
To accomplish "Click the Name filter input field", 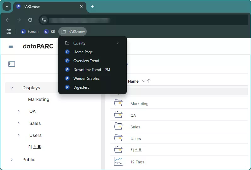I will point(187,91).
